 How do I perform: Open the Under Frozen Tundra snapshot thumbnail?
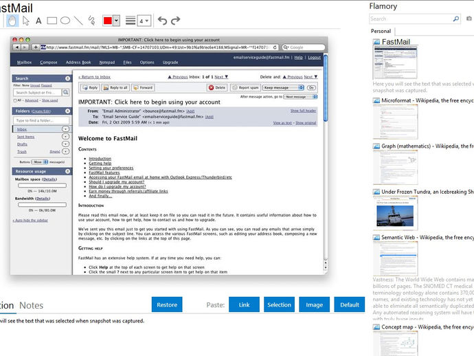point(395,213)
